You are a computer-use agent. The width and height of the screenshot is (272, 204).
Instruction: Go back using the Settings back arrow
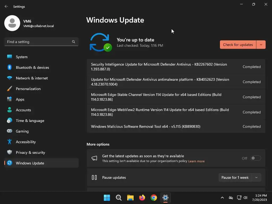click(6, 6)
